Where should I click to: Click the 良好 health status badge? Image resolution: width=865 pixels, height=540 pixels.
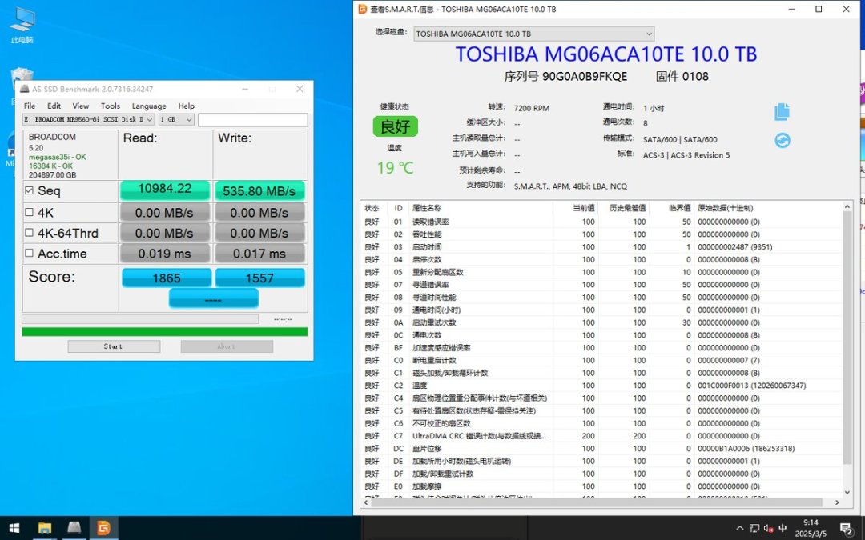[396, 126]
